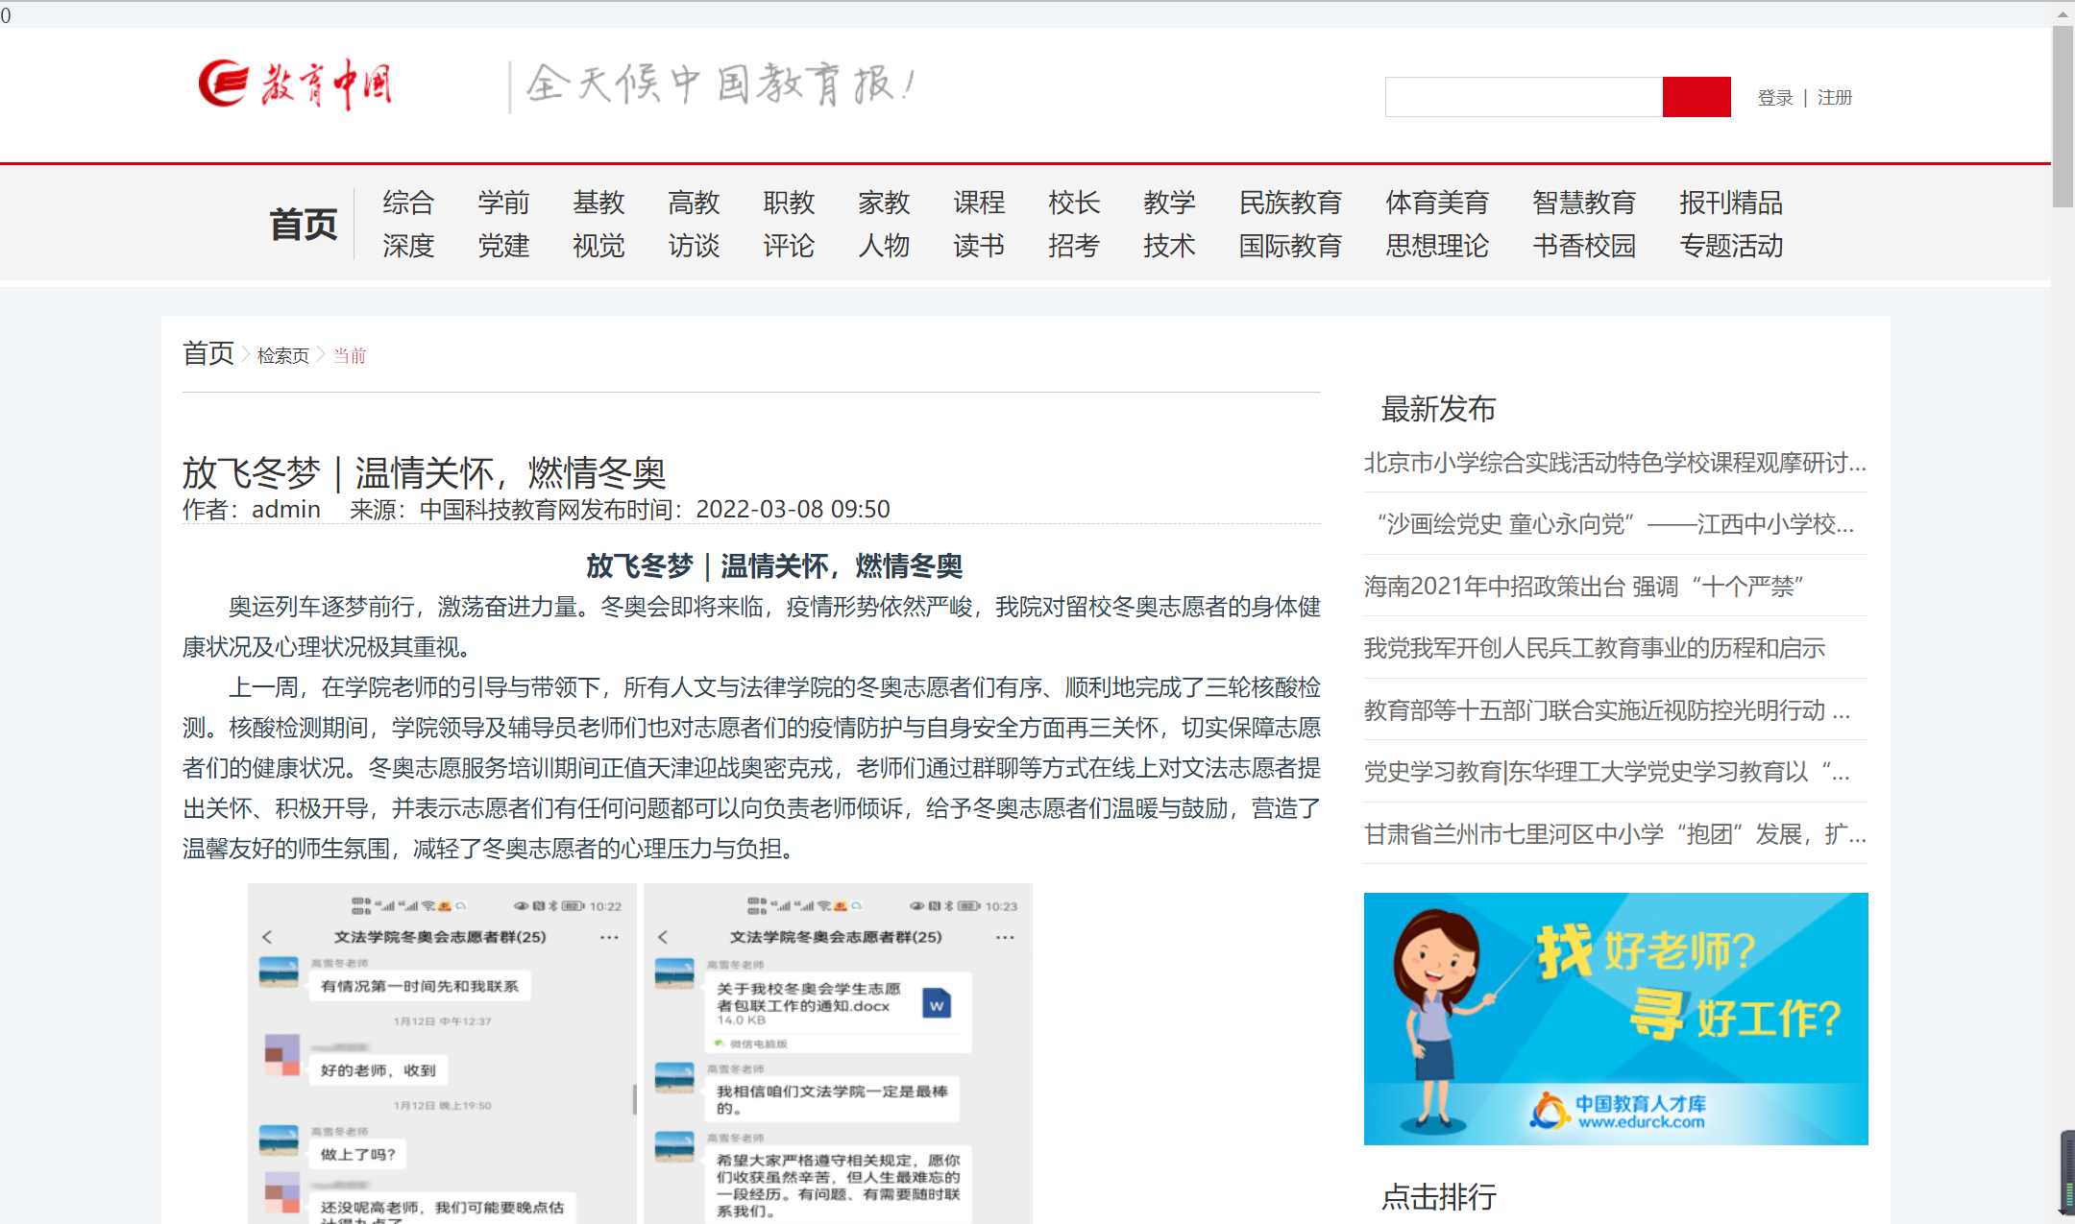Screen dimensions: 2075x1224
Task: Select the 高教 navigation item
Action: click(x=694, y=203)
